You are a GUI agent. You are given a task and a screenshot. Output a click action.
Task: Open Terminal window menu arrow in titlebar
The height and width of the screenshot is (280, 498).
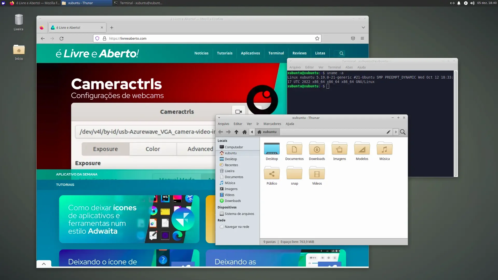[x=291, y=61]
